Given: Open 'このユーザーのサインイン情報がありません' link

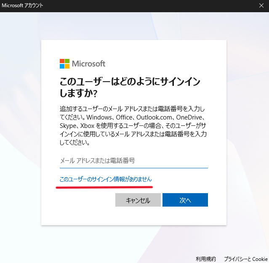Looking at the screenshot, I should coord(106,179).
